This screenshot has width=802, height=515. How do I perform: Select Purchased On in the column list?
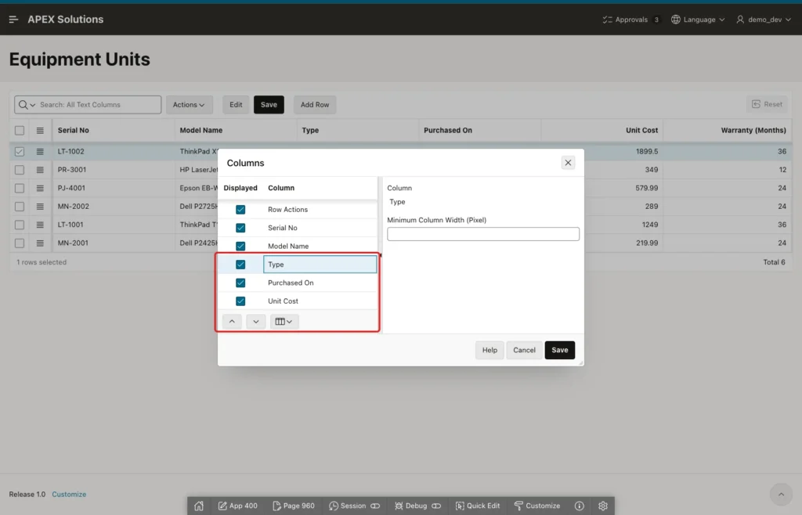320,283
